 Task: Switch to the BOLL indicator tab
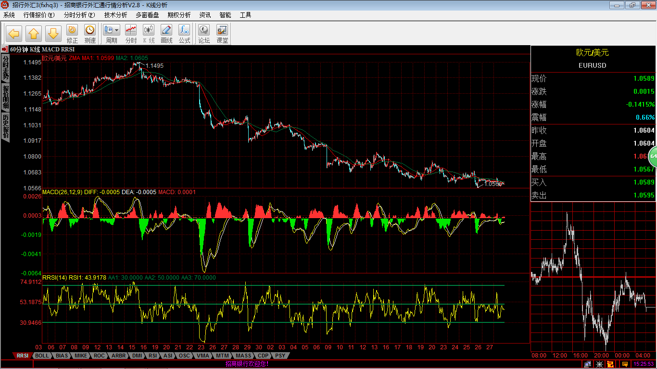(42, 356)
